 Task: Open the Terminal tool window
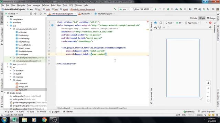tap(68, 112)
